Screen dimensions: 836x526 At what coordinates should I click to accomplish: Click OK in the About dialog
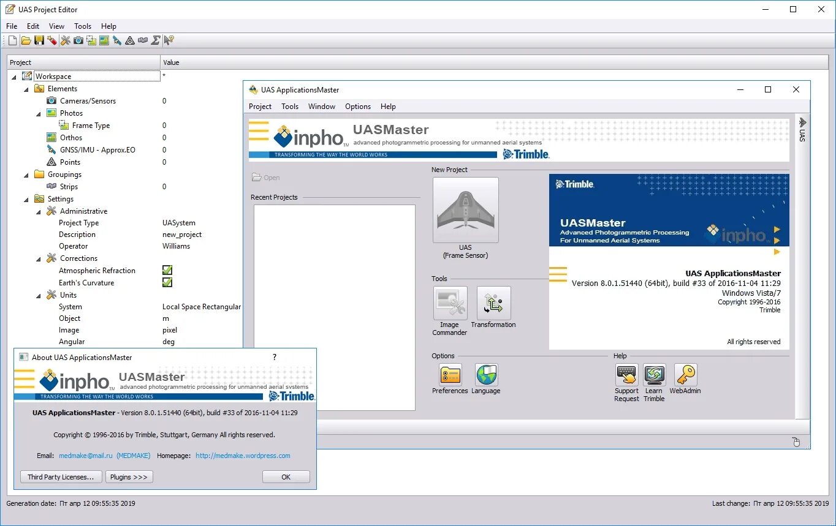click(286, 477)
